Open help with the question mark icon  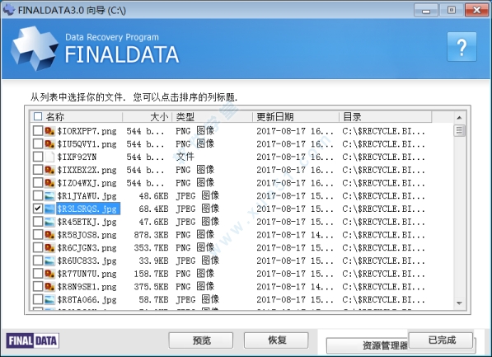(x=462, y=47)
